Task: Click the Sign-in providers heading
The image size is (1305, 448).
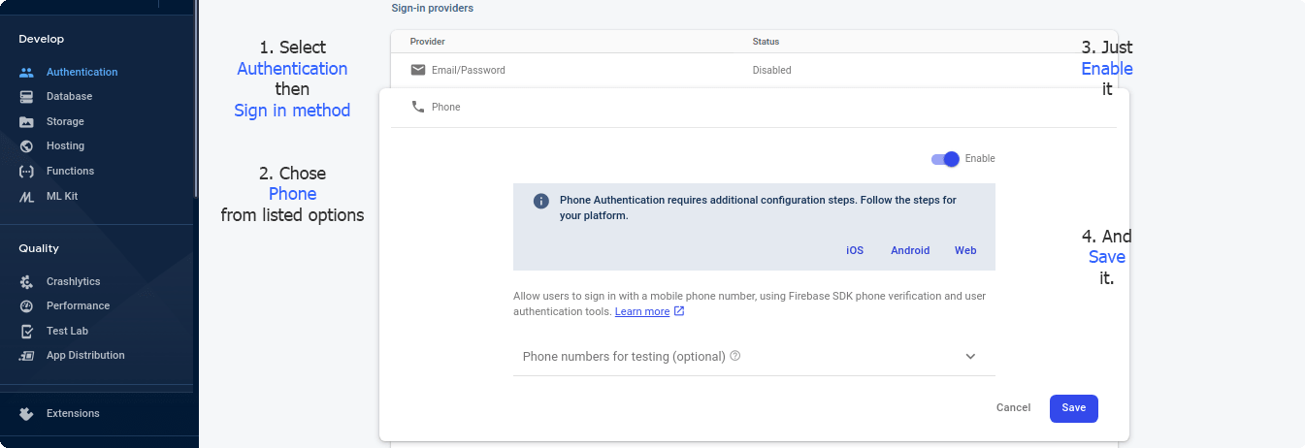Action: click(x=433, y=8)
